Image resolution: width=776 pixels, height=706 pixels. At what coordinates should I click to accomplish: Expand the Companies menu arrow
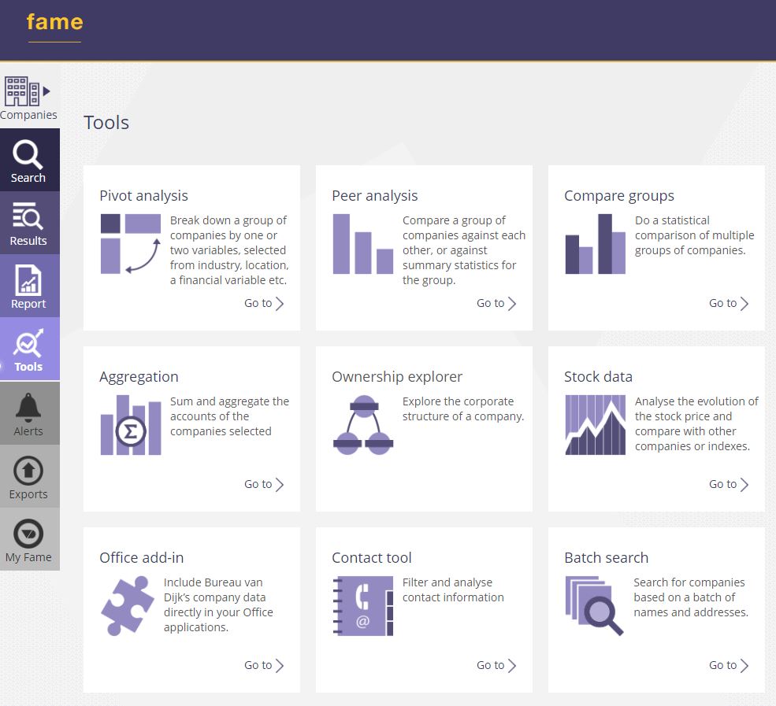[x=46, y=91]
